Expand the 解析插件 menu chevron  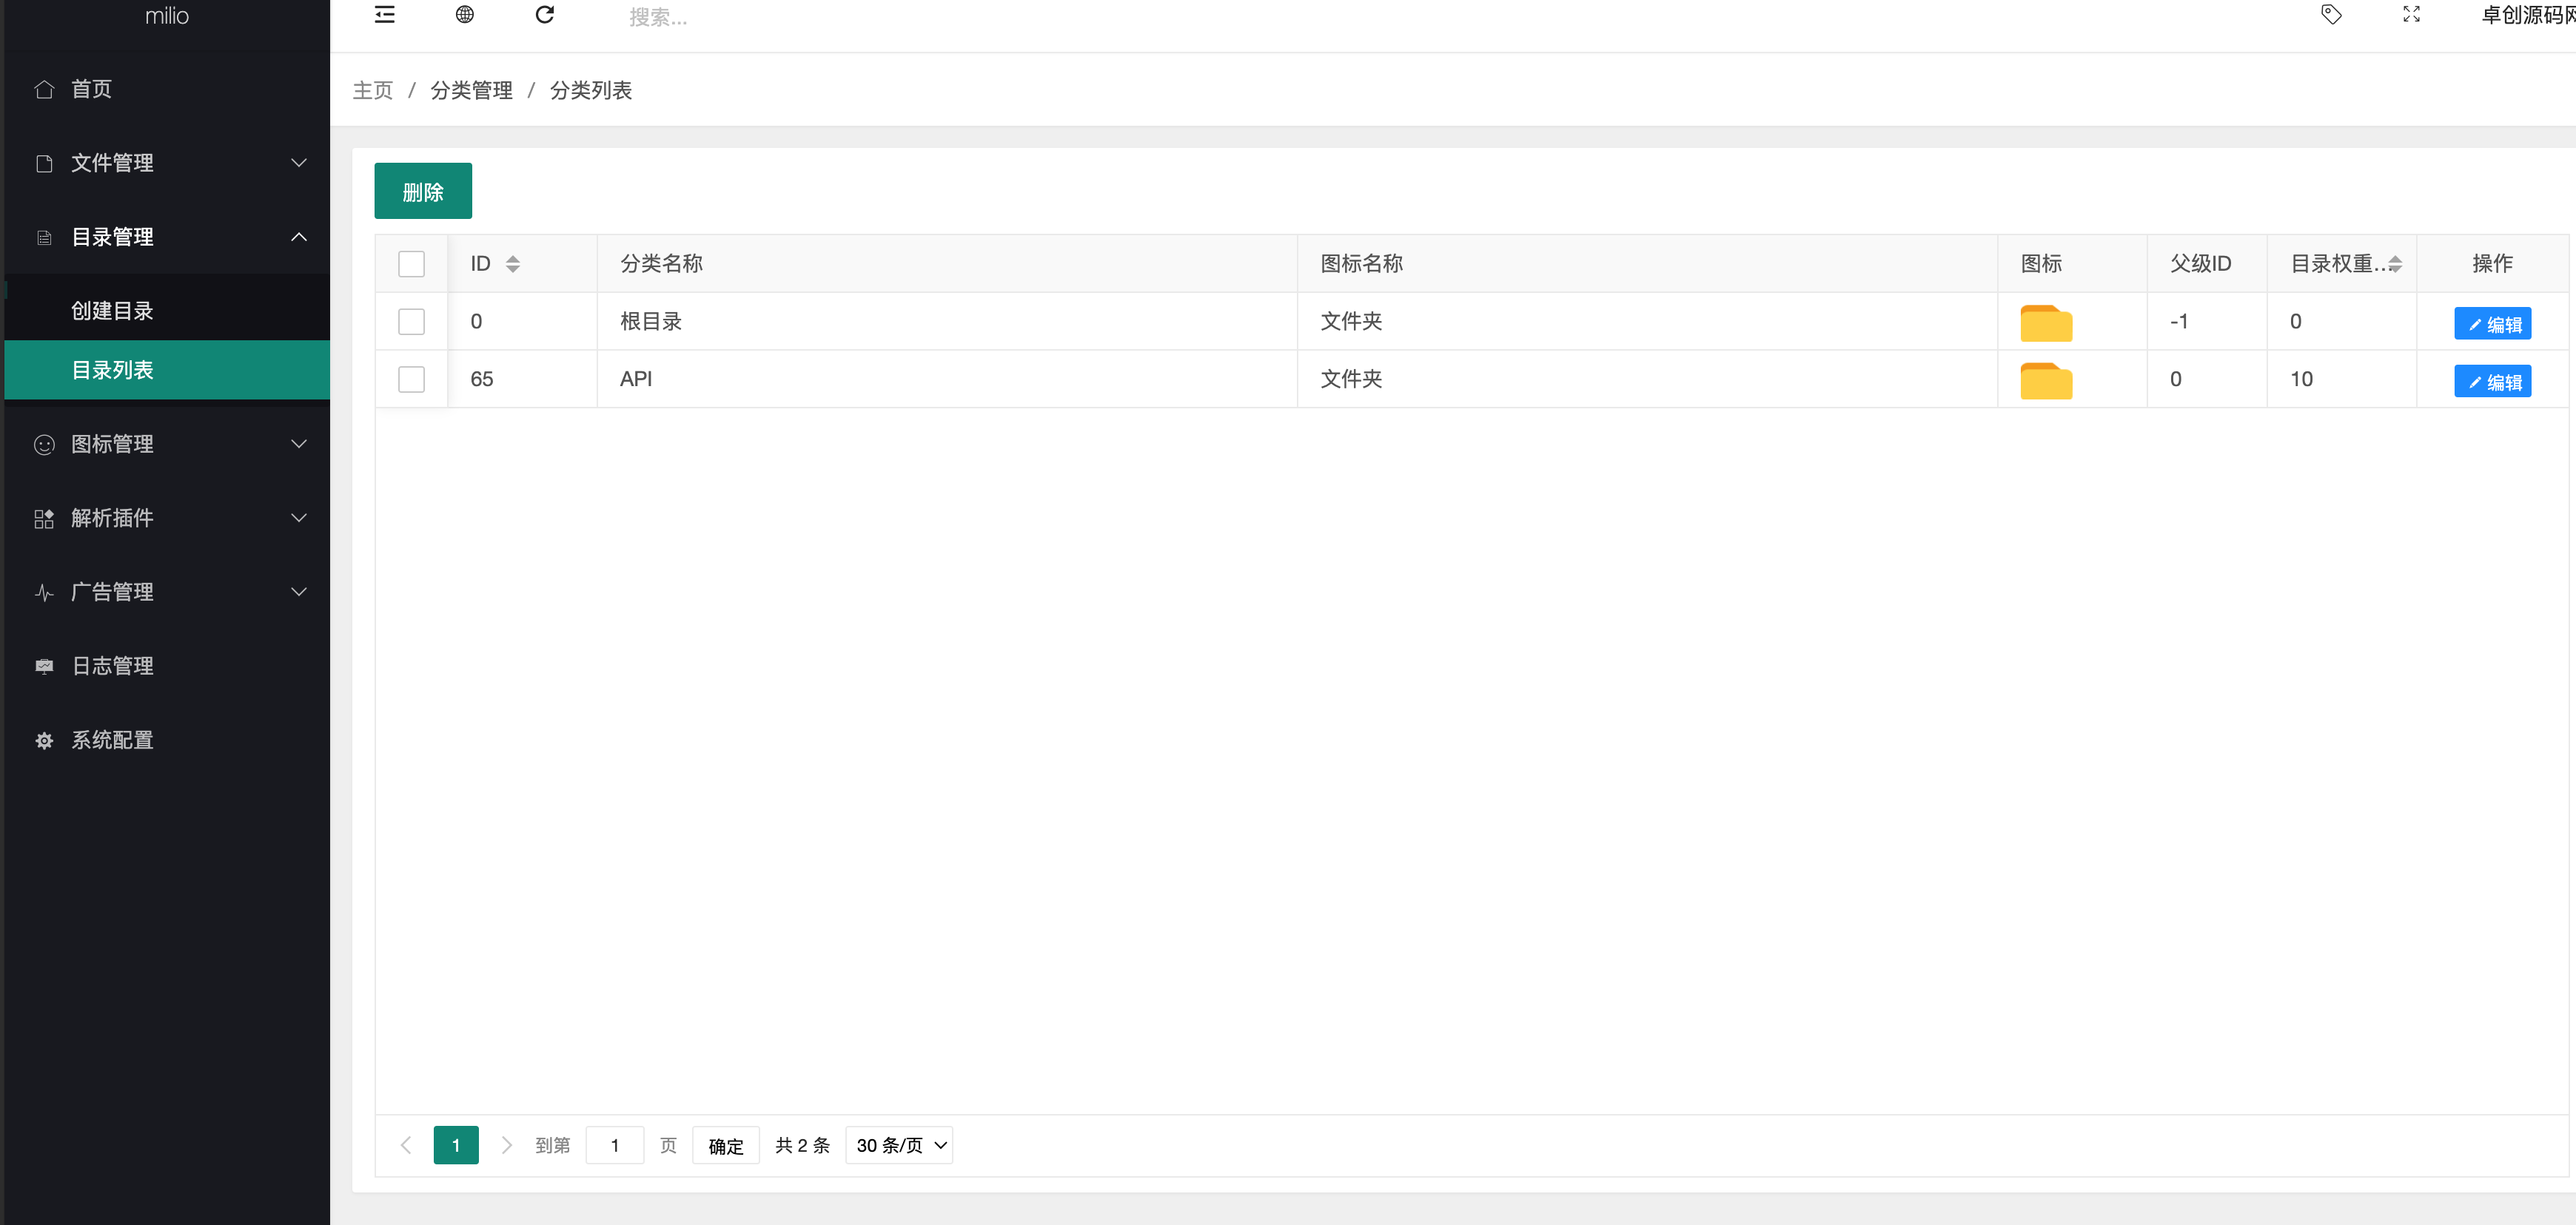[299, 518]
